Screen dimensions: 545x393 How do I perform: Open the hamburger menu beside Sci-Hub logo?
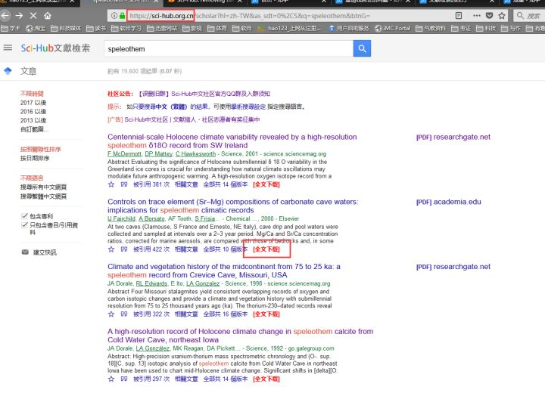point(8,48)
